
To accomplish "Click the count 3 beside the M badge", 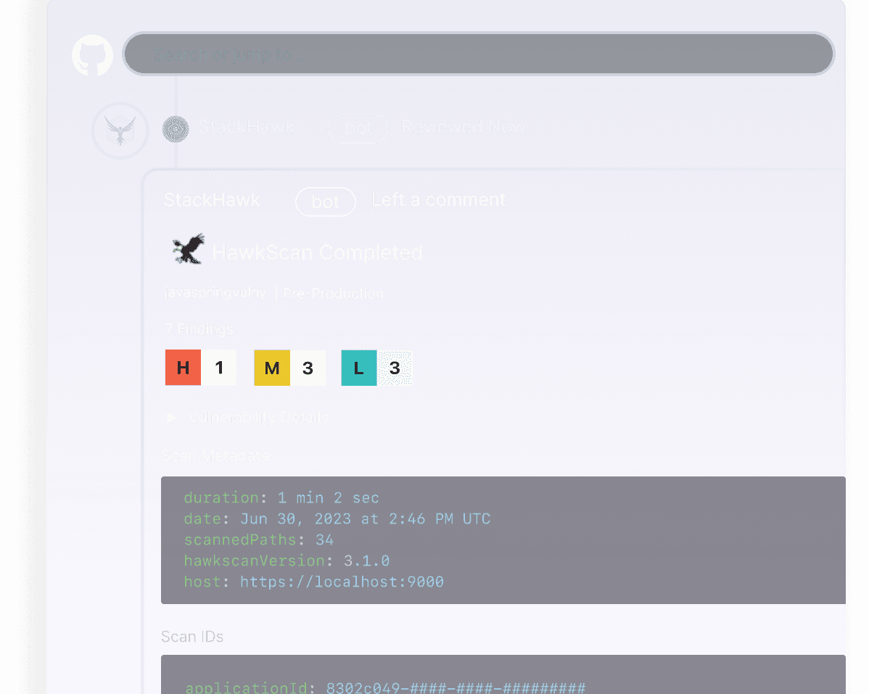I will point(308,368).
